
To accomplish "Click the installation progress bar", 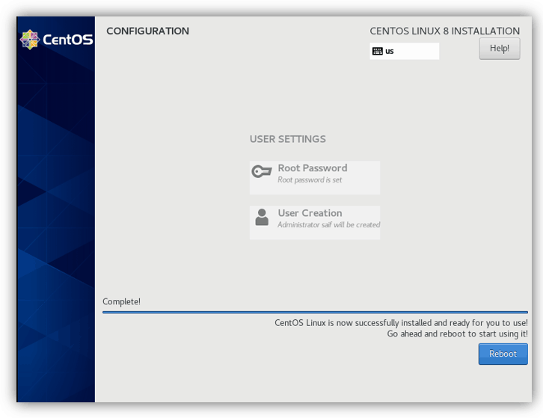I will (x=315, y=312).
